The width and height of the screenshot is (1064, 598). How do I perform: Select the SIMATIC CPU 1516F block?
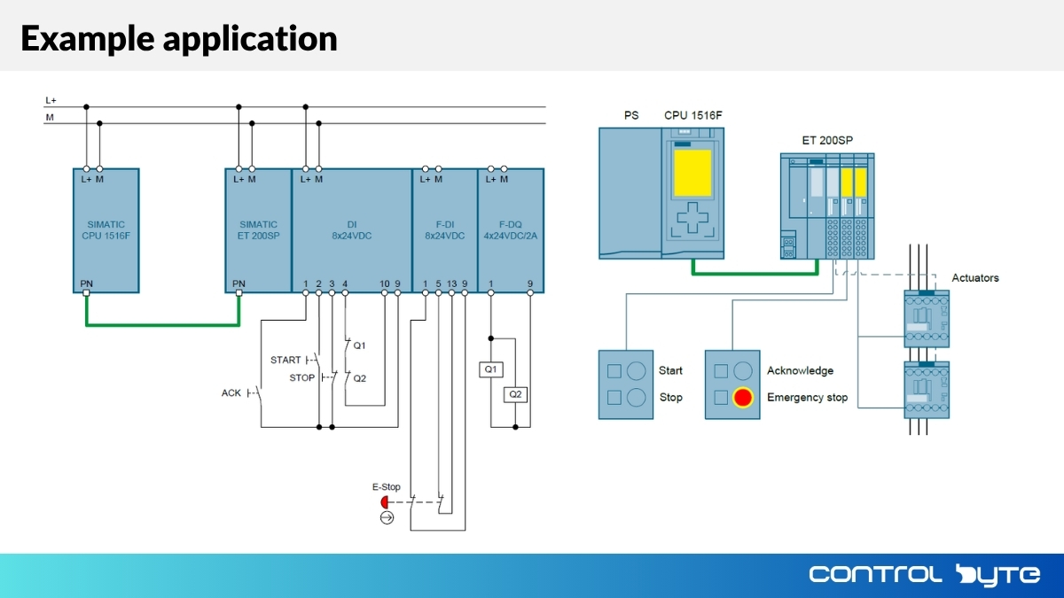(x=106, y=230)
